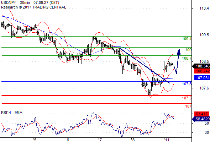
Task: Click the blue 107.931 moving average tag
Action: tap(202, 78)
